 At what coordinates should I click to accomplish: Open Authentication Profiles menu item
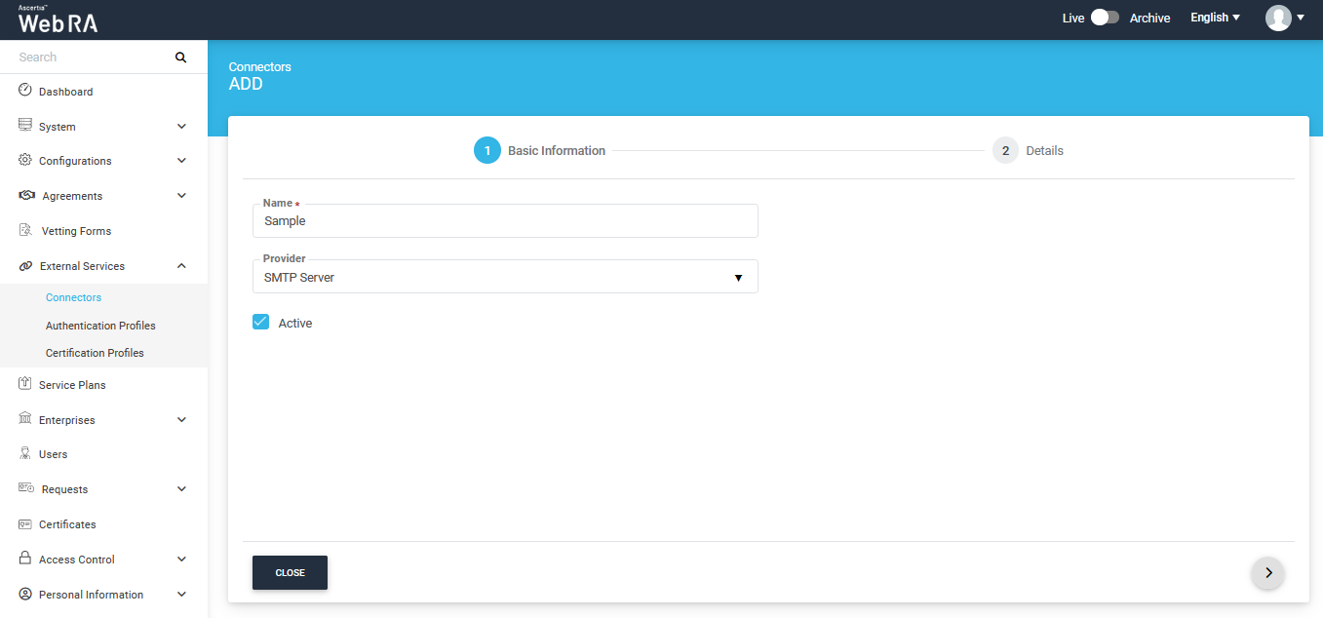[x=100, y=326]
